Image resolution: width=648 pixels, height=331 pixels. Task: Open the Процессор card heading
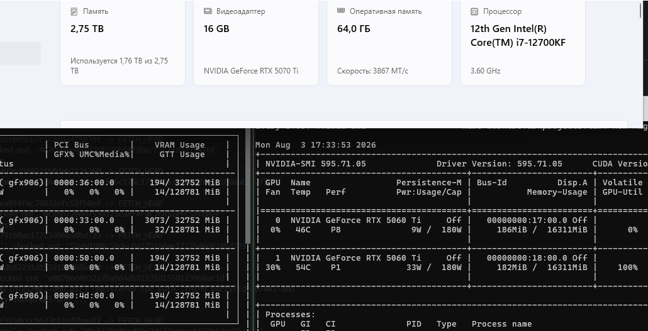click(x=502, y=11)
